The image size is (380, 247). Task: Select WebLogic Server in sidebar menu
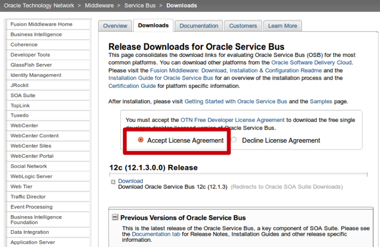tap(31, 176)
